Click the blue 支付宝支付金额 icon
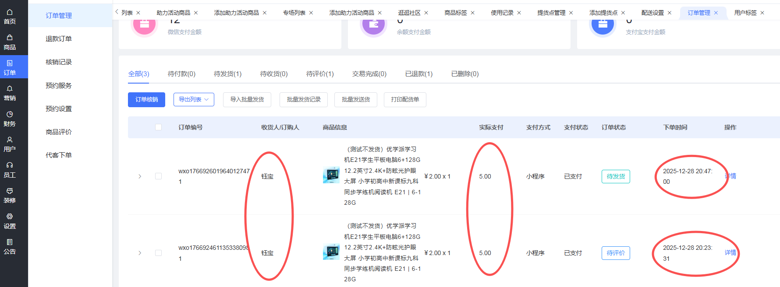 click(x=603, y=24)
